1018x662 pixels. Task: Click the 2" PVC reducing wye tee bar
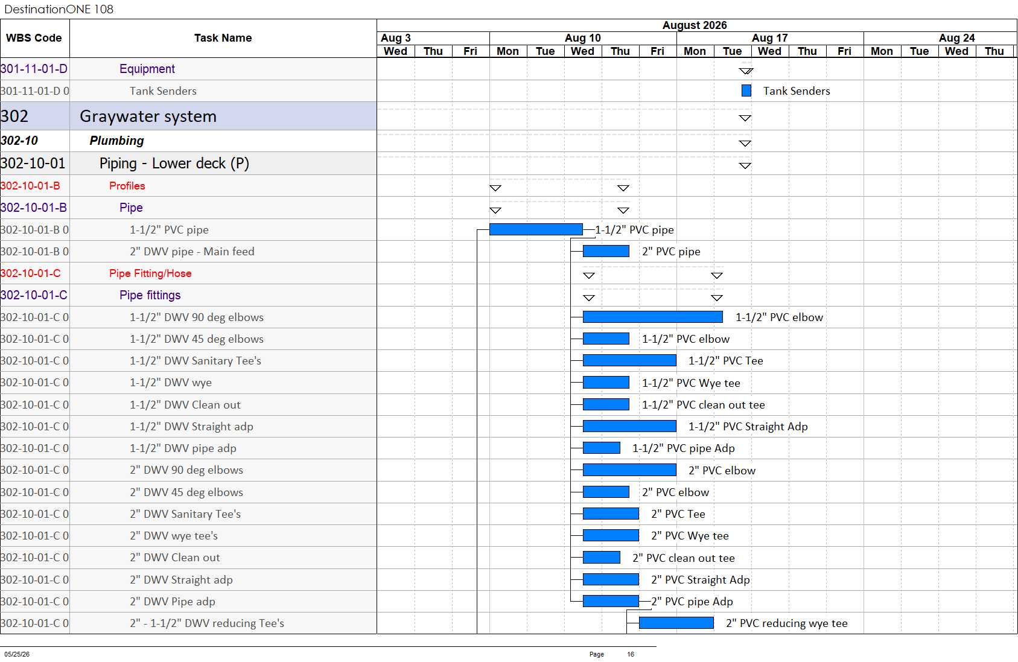click(676, 623)
